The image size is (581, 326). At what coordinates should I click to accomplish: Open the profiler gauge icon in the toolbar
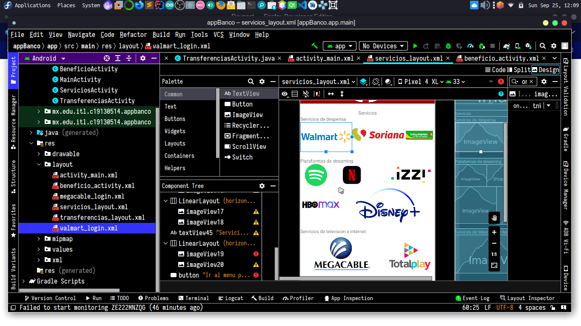click(470, 46)
